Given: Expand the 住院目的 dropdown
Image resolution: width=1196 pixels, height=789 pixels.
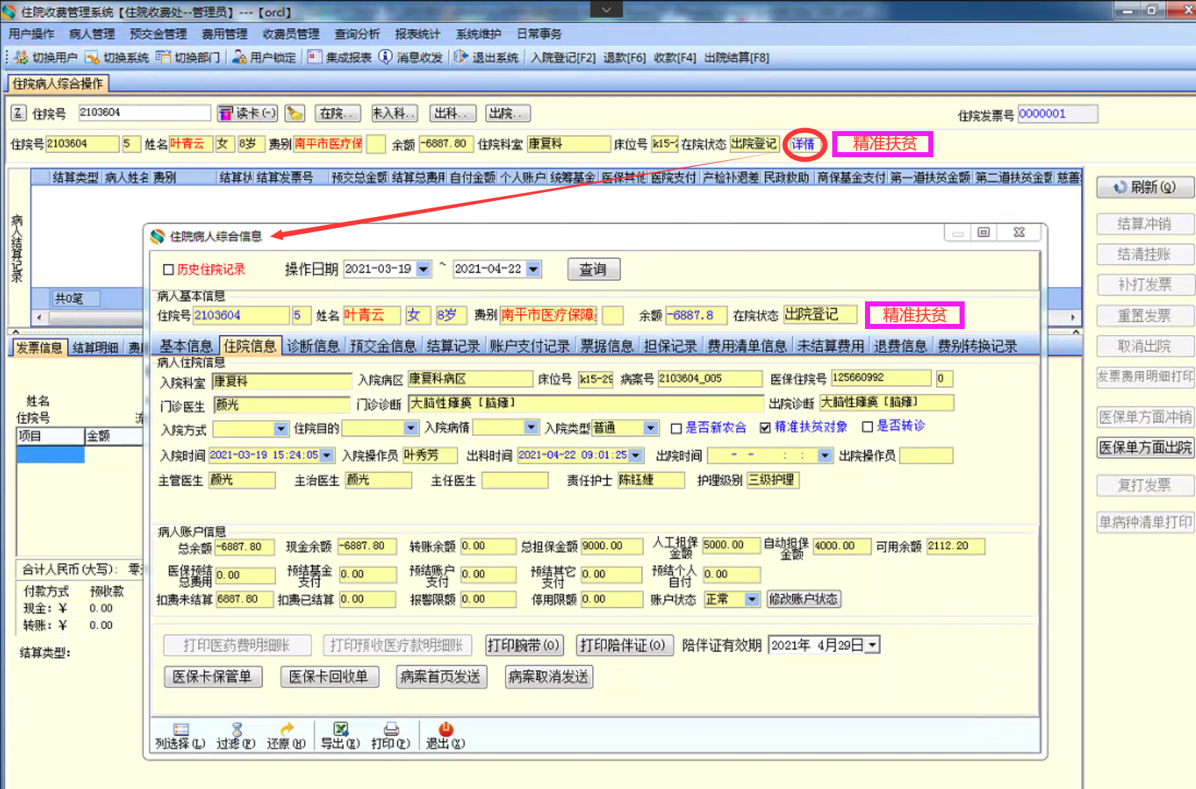Looking at the screenshot, I should coord(411,428).
